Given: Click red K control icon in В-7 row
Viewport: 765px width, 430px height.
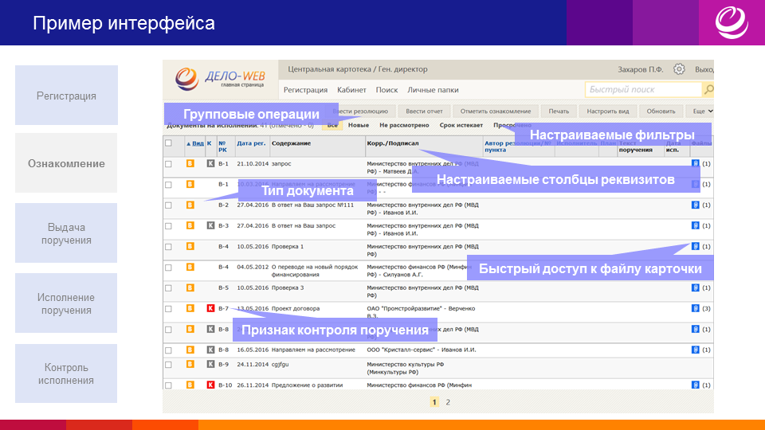Looking at the screenshot, I should 210,308.
